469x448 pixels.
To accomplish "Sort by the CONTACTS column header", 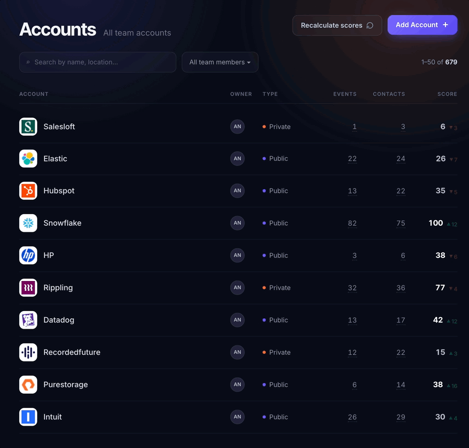I will coord(389,94).
